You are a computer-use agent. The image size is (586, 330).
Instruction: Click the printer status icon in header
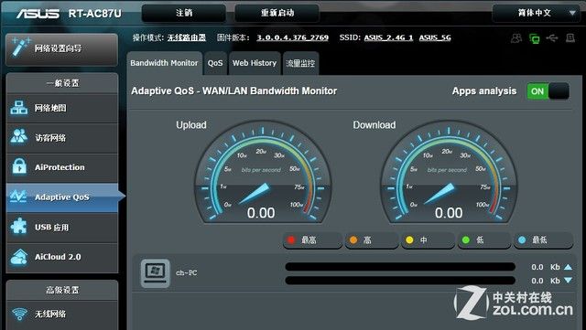click(x=570, y=37)
